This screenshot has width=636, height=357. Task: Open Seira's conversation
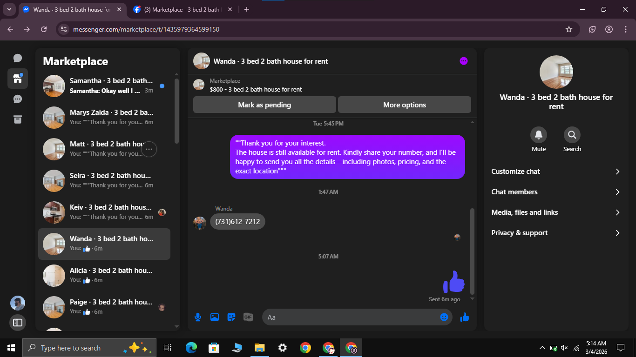point(104,181)
